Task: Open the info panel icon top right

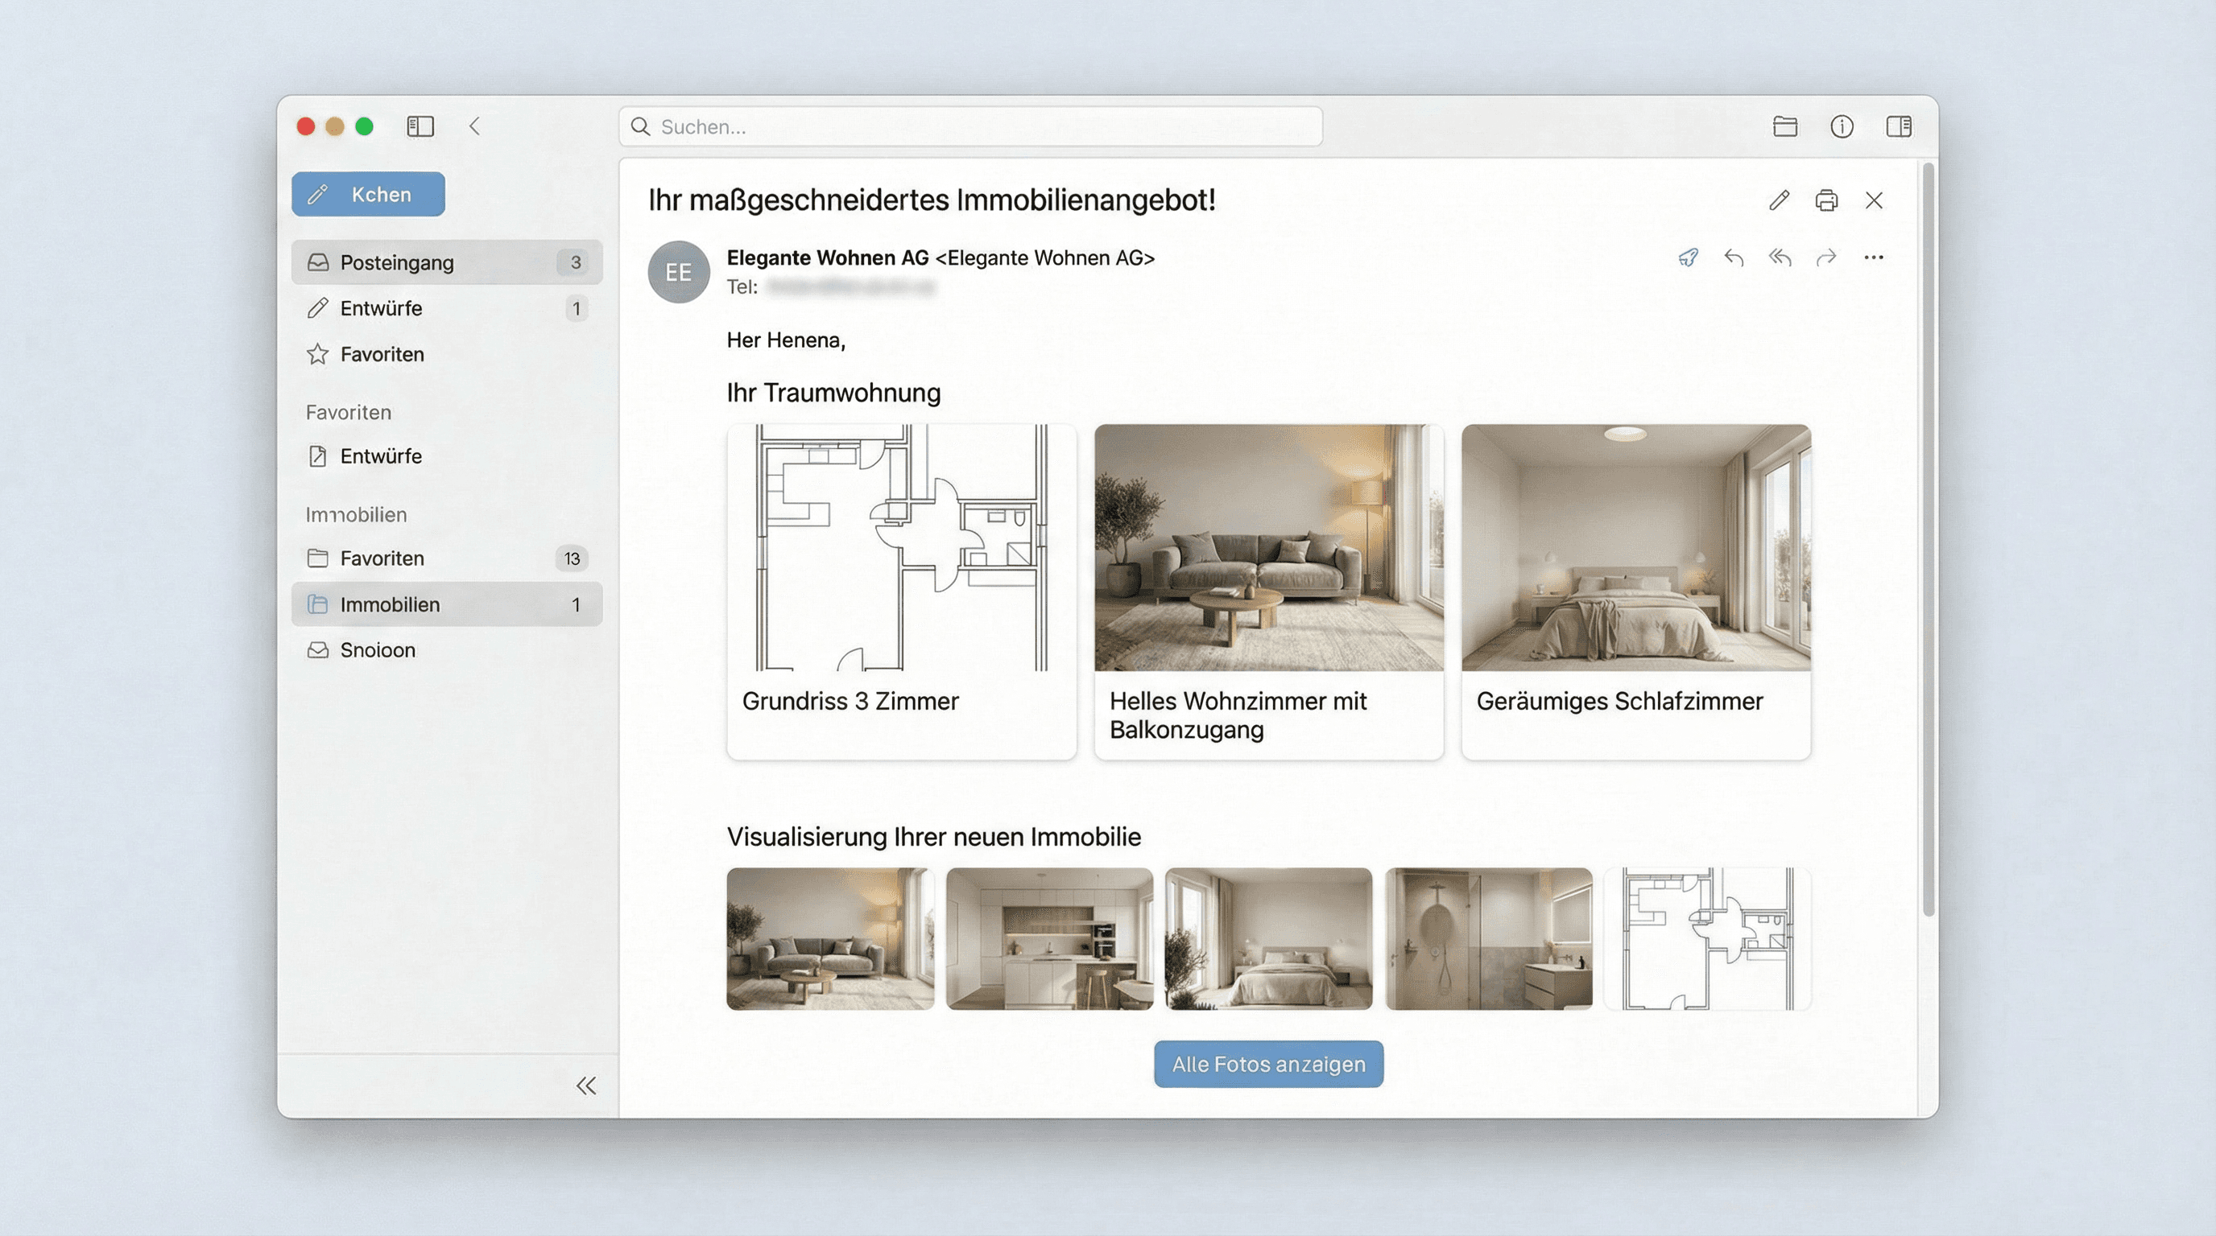Action: (1842, 126)
